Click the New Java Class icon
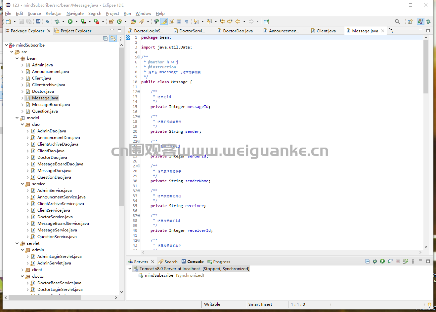The height and width of the screenshot is (312, 436). (119, 21)
